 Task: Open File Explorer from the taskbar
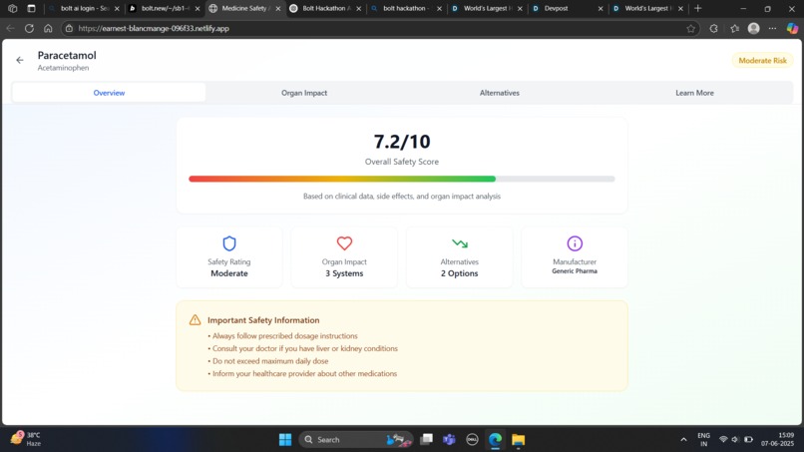(519, 440)
